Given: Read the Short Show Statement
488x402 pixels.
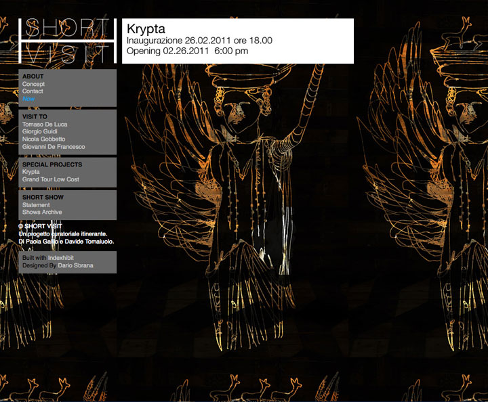Looking at the screenshot, I should tap(36, 205).
